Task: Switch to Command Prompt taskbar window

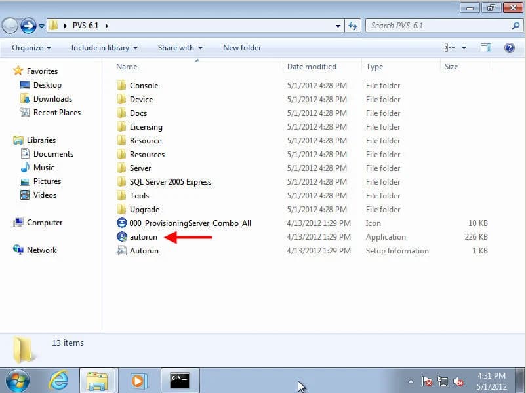Action: [180, 381]
